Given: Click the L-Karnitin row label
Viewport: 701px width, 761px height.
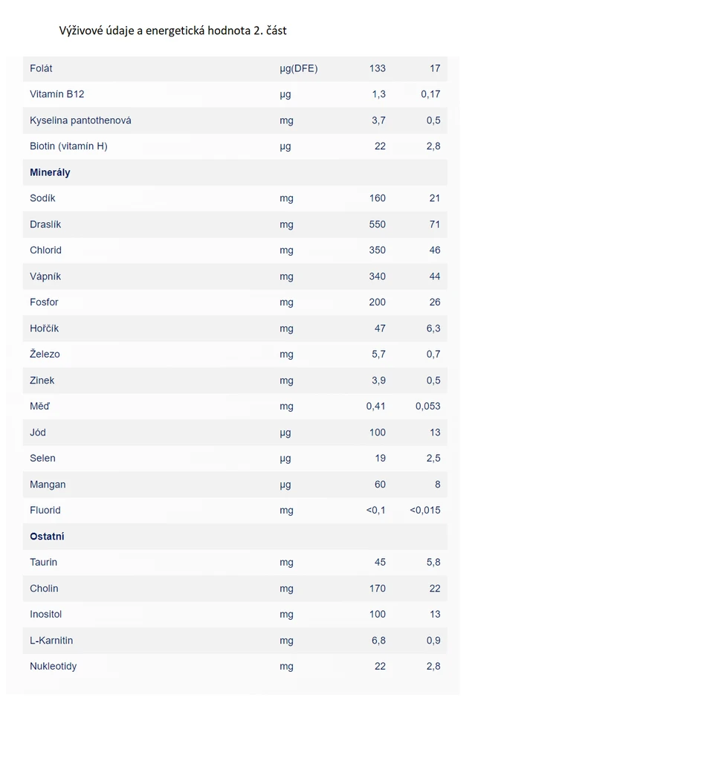Looking at the screenshot, I should click(51, 640).
